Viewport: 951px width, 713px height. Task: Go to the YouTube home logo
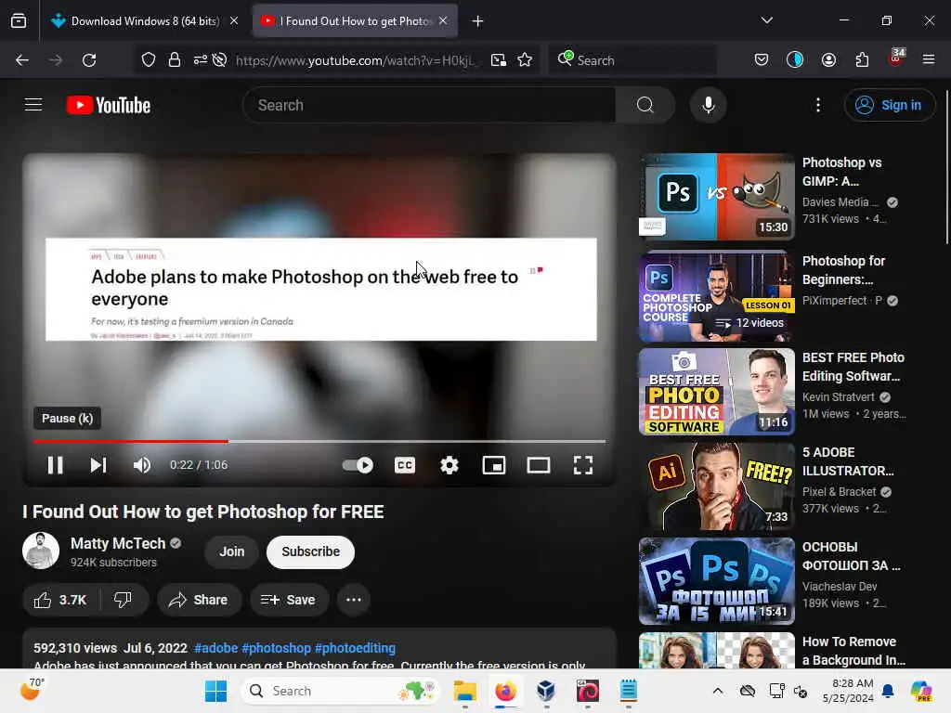(x=109, y=106)
